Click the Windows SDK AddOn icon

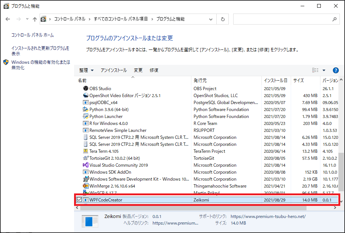click(85, 172)
